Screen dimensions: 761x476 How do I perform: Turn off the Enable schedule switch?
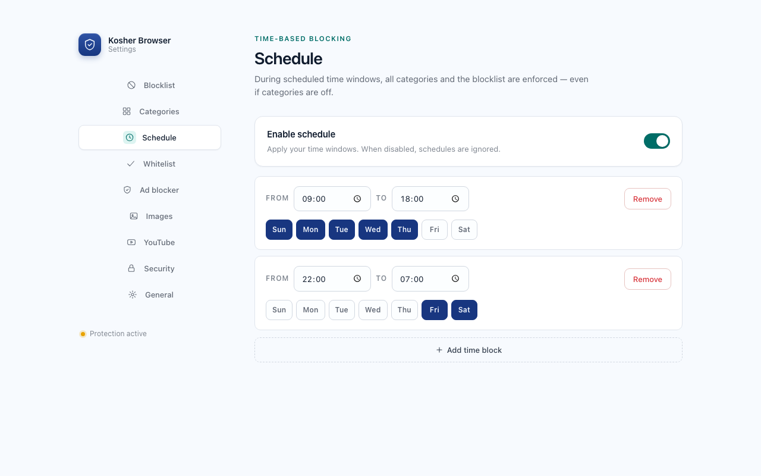pos(657,141)
